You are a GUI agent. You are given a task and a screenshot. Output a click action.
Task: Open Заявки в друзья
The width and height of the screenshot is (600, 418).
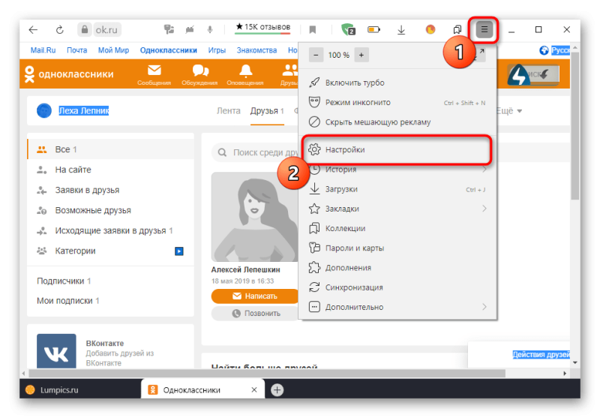coord(110,190)
